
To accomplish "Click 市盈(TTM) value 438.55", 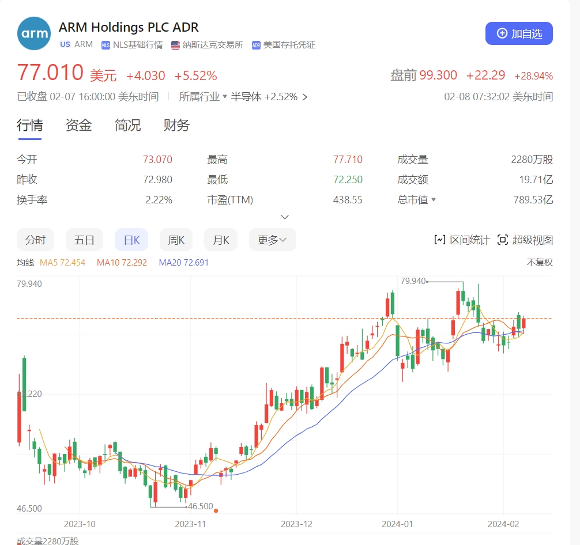I will click(348, 200).
